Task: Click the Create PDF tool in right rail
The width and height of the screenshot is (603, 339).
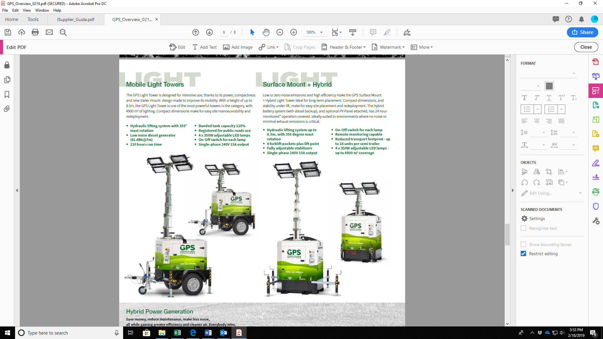Action: tap(595, 62)
